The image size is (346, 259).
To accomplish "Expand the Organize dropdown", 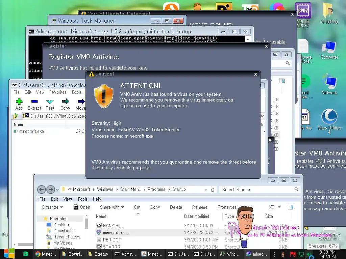I will pos(52,207).
